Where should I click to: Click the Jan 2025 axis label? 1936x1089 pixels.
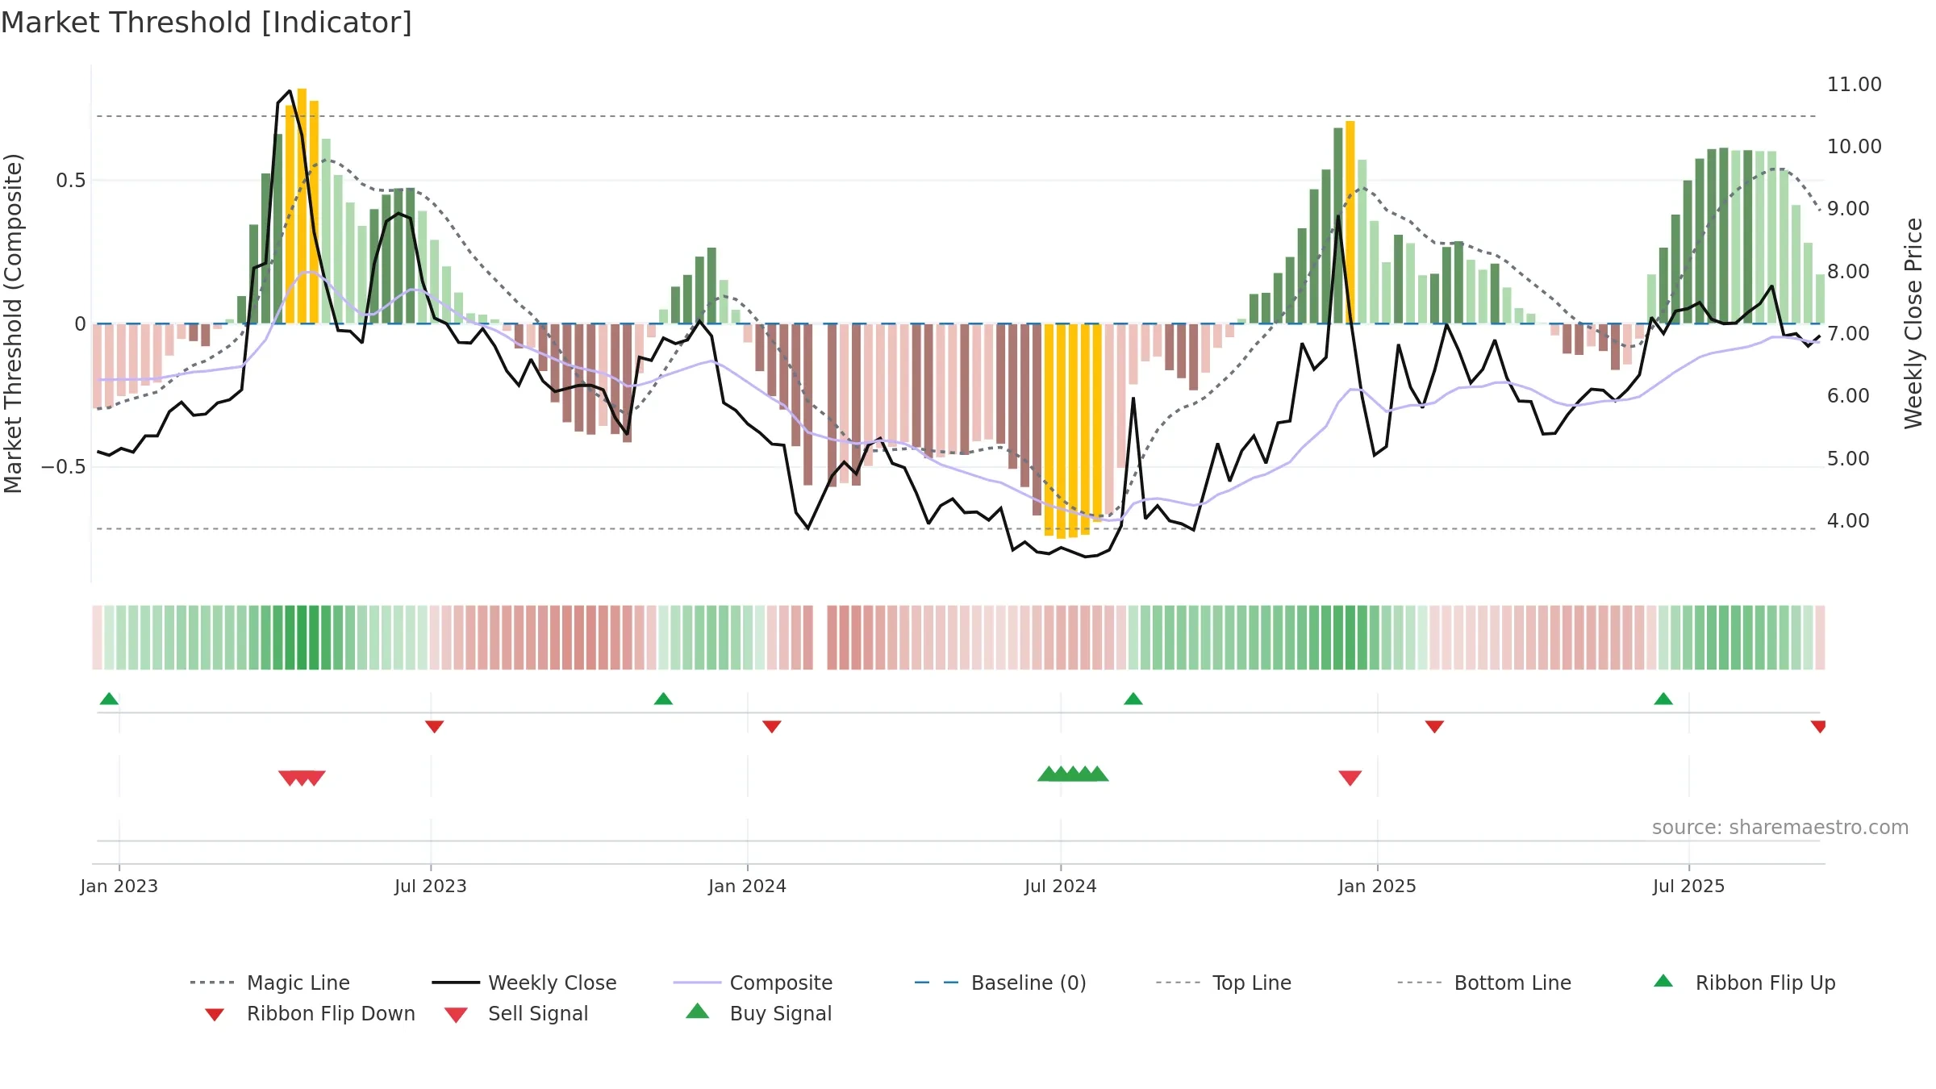pyautogui.click(x=1378, y=886)
